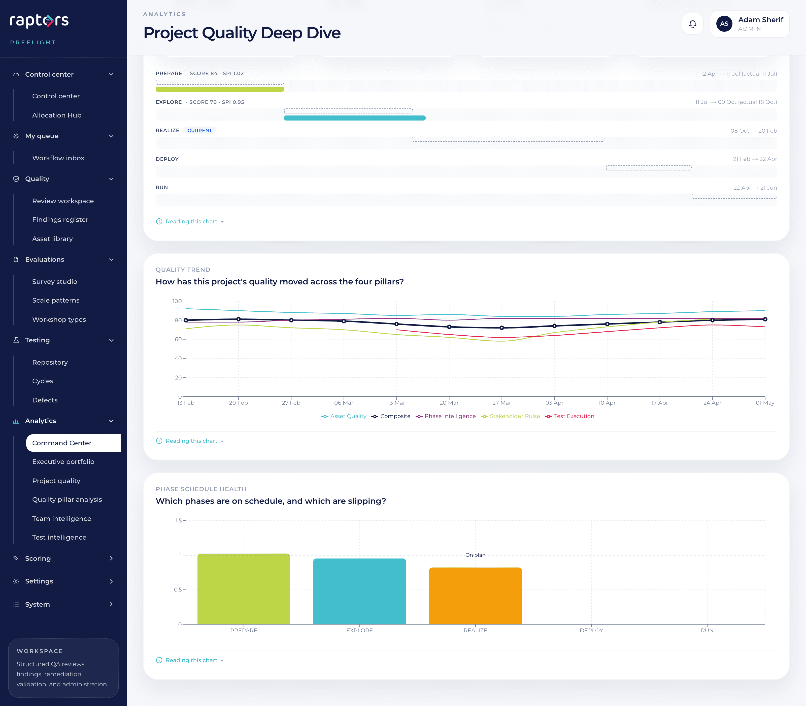The width and height of the screenshot is (806, 706).
Task: Click the orange REALIZE bar in schedule chart
Action: (476, 596)
